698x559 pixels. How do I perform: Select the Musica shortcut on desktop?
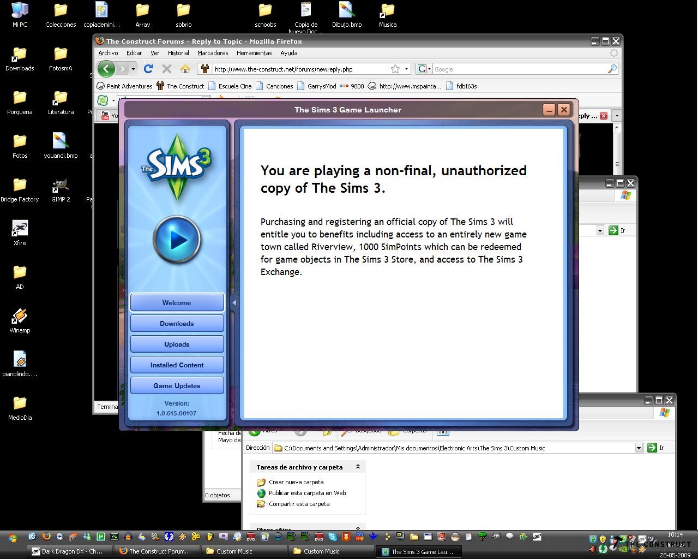(x=388, y=15)
